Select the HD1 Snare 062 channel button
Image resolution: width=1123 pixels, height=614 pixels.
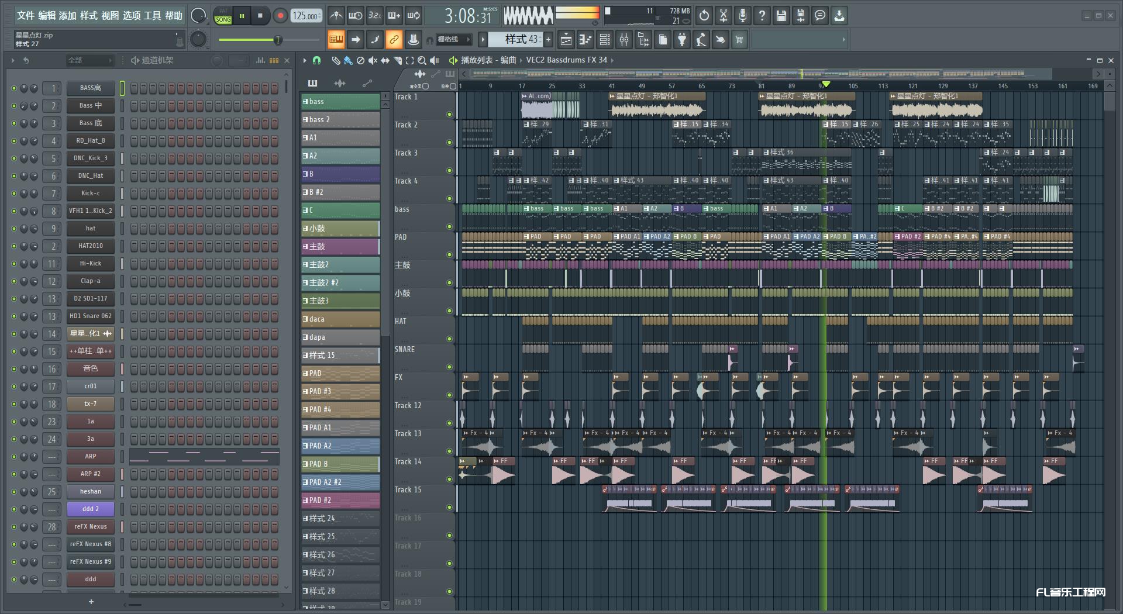91,316
